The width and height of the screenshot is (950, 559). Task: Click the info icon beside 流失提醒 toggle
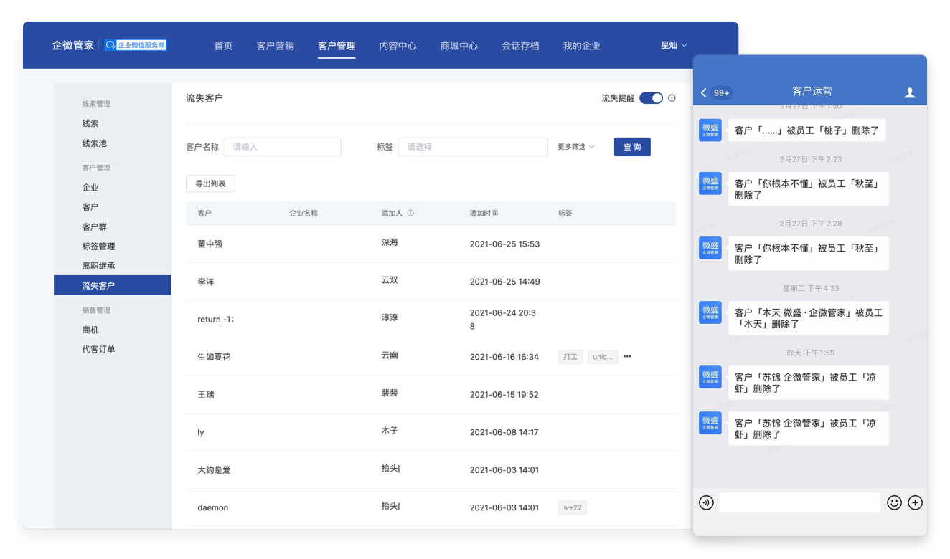tap(672, 98)
